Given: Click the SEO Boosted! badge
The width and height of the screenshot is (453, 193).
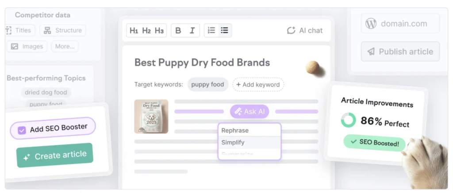Looking at the screenshot, I should pyautogui.click(x=374, y=143).
